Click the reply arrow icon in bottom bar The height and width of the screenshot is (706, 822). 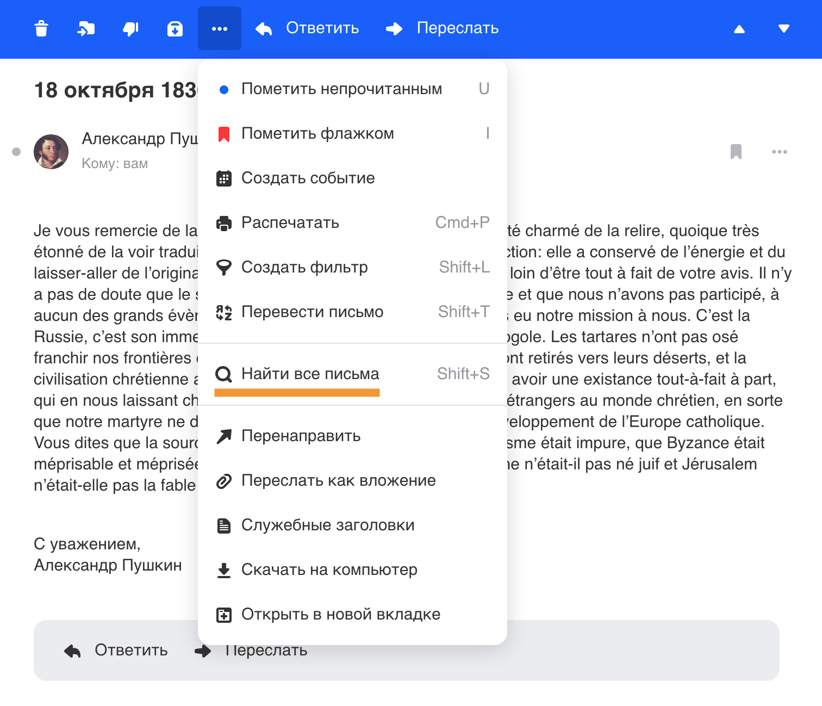72,651
